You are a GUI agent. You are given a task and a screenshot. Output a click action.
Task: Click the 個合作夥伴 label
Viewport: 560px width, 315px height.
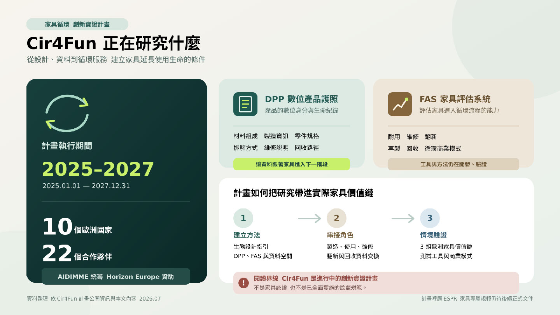click(93, 257)
